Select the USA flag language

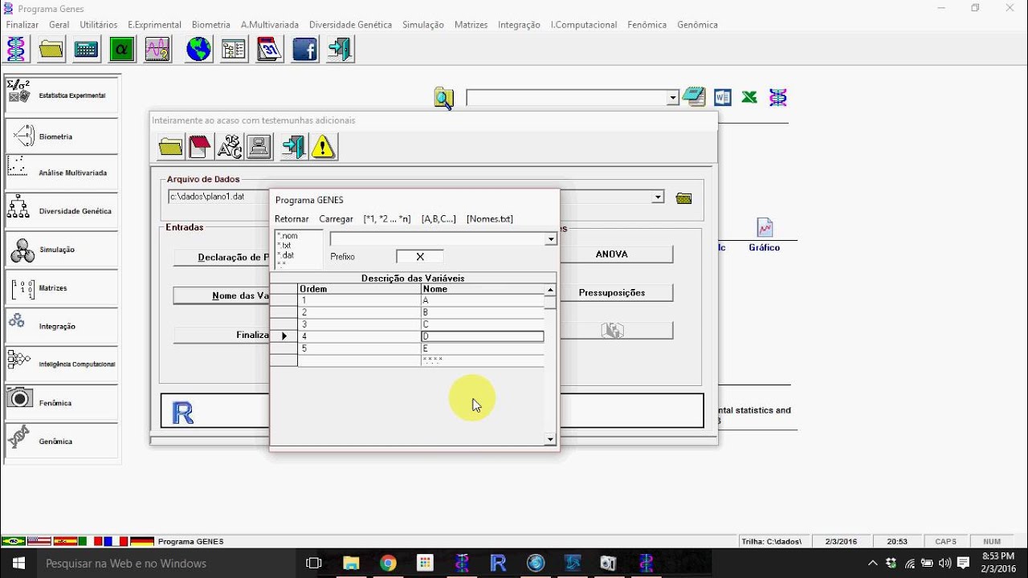[39, 542]
